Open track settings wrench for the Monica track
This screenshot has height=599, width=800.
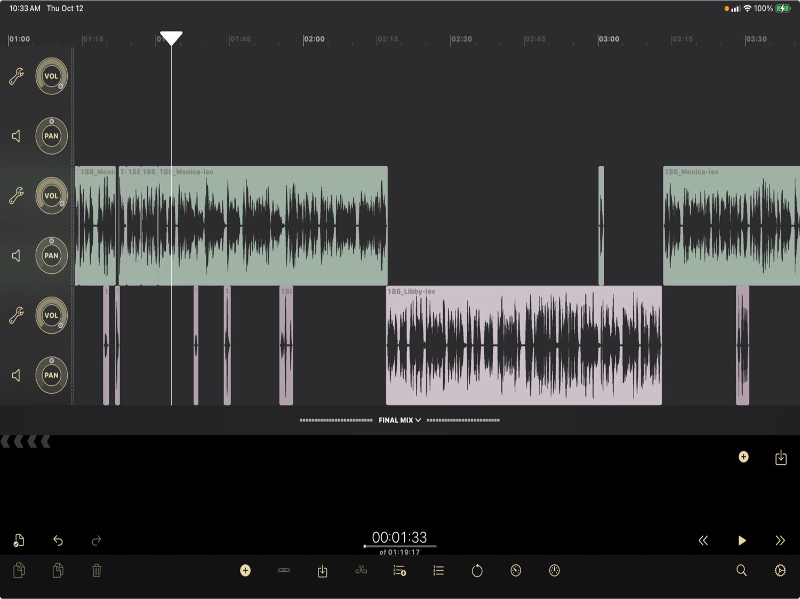point(15,196)
